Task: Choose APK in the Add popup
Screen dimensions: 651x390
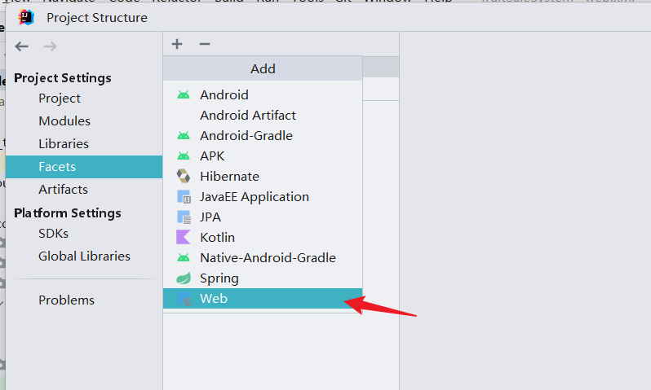Action: (x=212, y=156)
